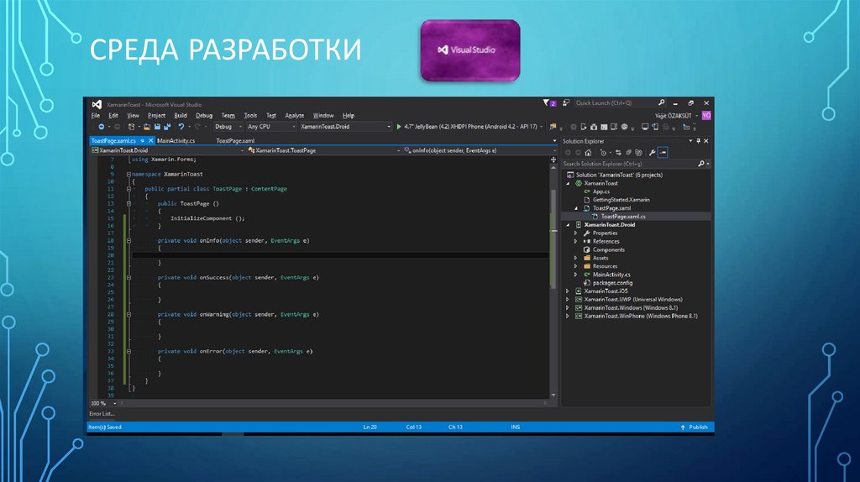Open Properties via the wrench icon
860x482 pixels.
[652, 153]
